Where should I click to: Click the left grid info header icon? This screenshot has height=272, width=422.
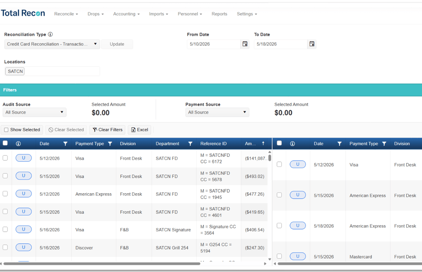point(18,144)
